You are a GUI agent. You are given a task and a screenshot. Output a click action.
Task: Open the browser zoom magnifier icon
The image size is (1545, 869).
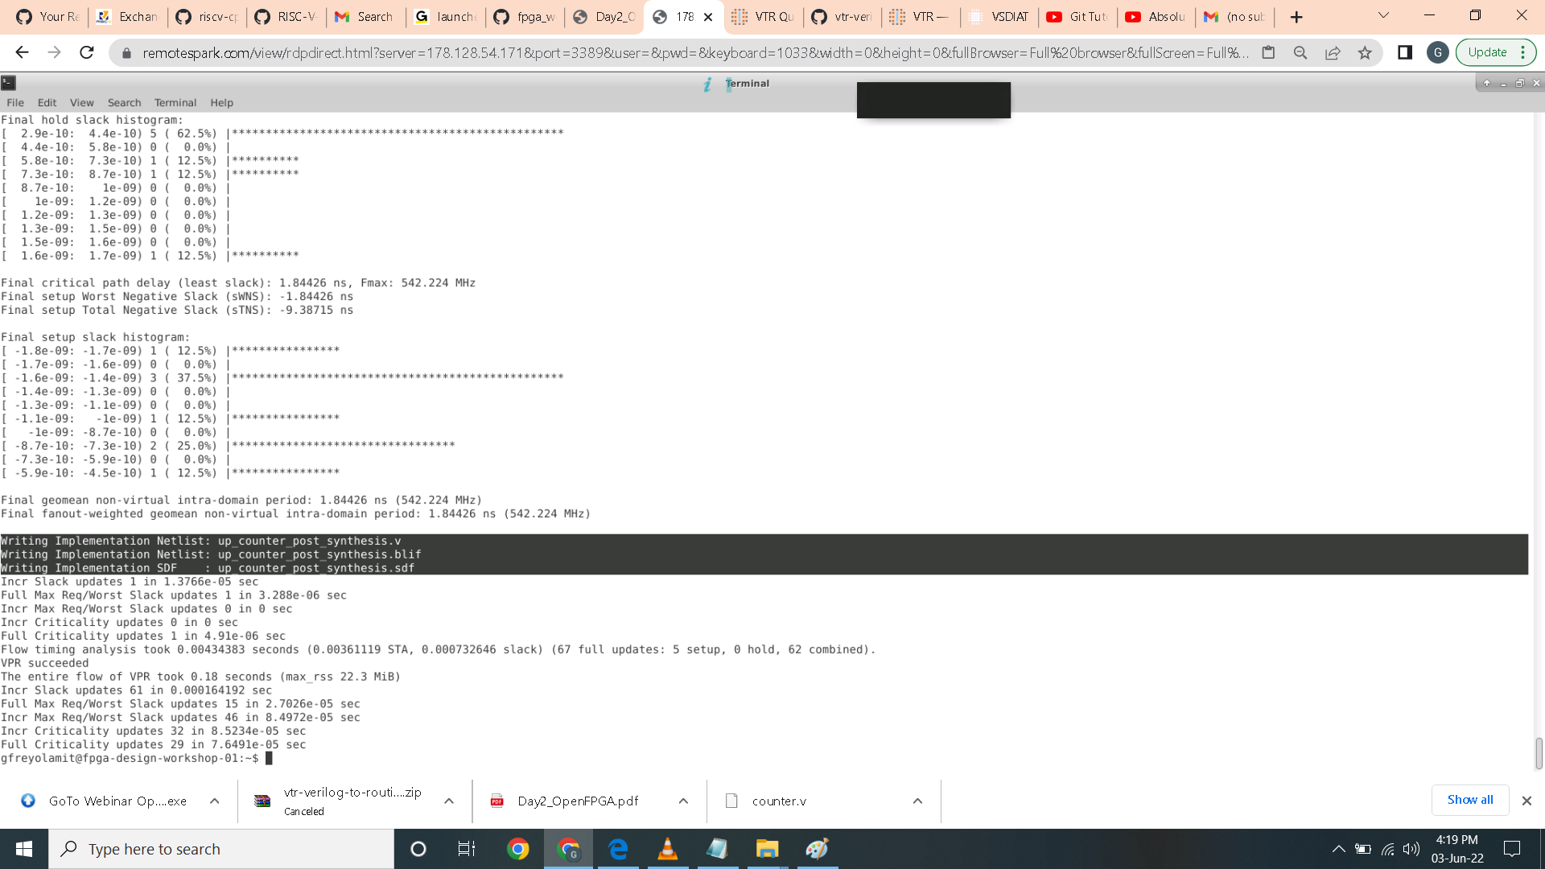[1300, 52]
